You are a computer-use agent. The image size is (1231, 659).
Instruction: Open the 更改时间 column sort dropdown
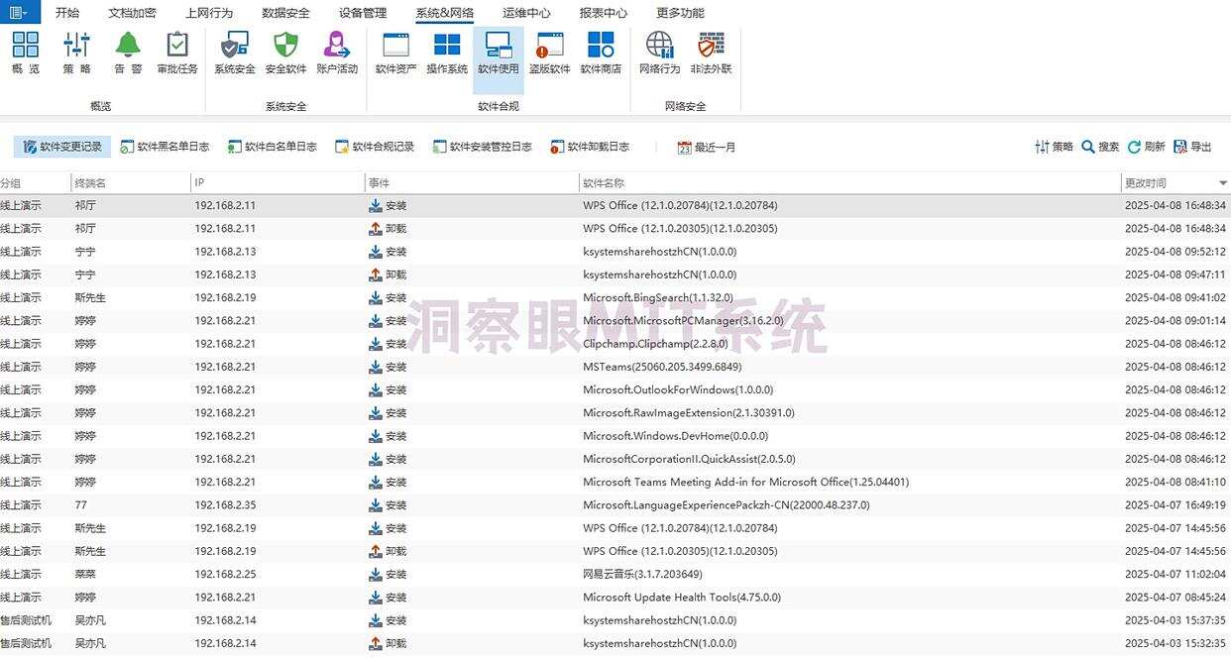coord(1223,182)
